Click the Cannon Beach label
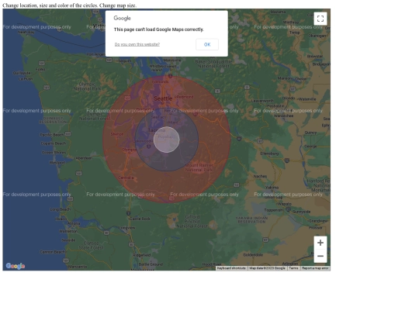Screen dimensions: 419x314 (53, 252)
